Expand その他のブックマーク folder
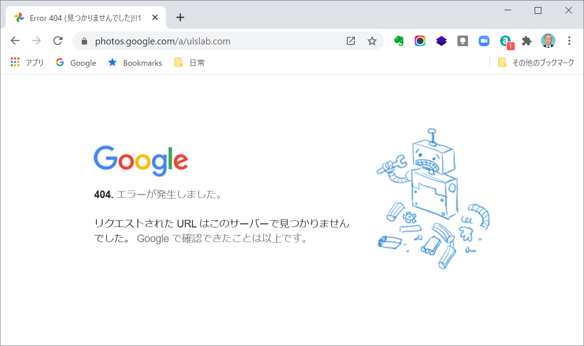The image size is (584, 346). pos(536,63)
